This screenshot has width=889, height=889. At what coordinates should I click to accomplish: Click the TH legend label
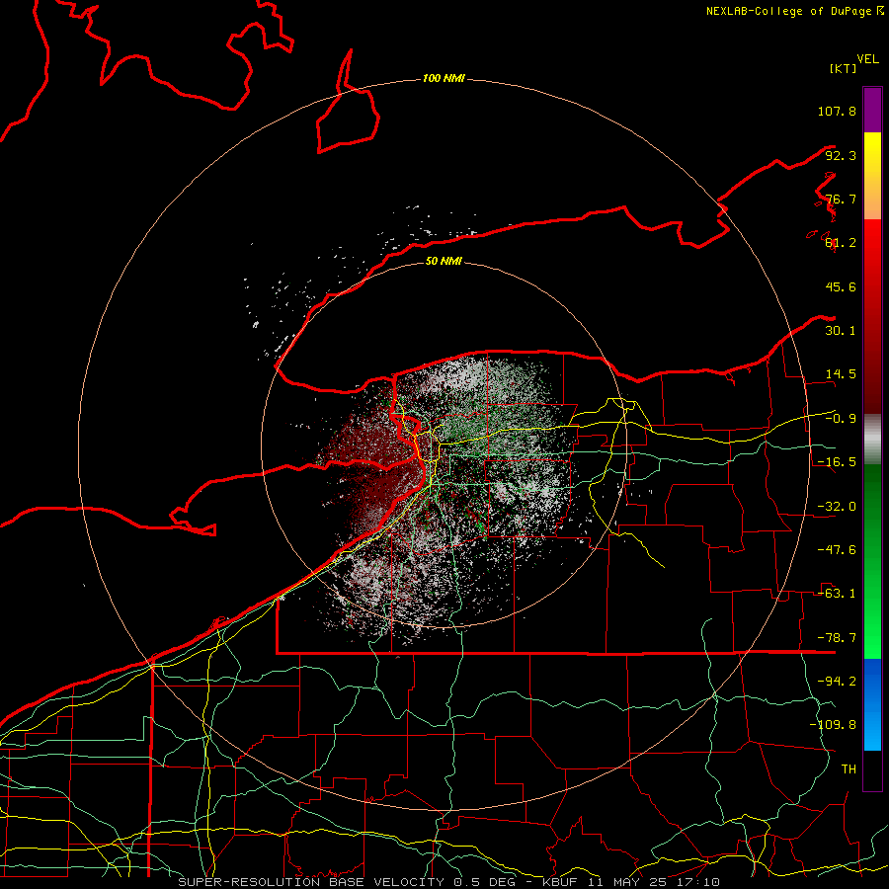click(x=849, y=768)
